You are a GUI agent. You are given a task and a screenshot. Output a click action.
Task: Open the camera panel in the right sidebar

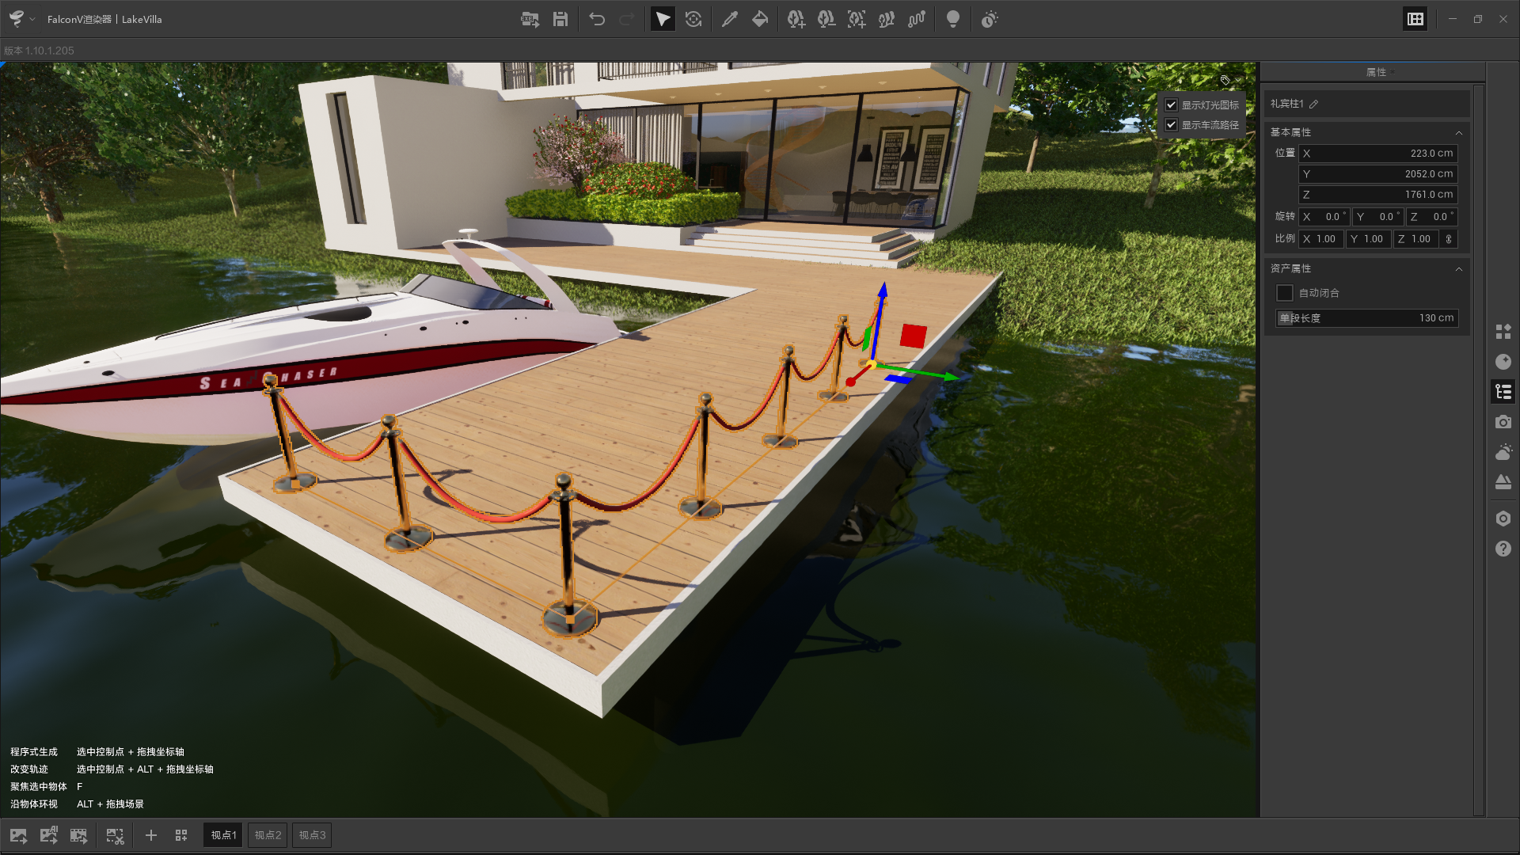1503,422
